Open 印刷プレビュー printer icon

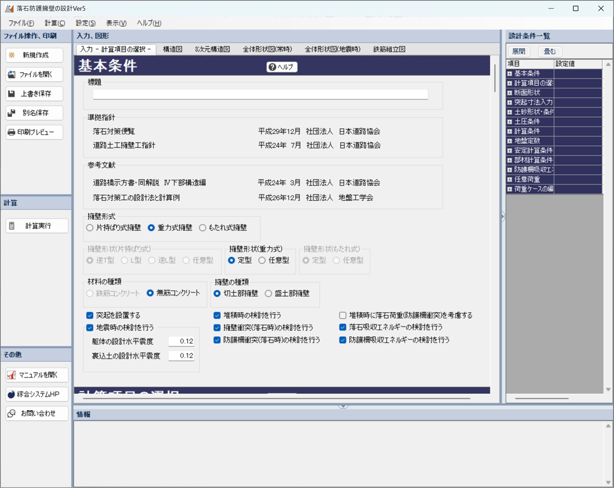click(x=12, y=132)
